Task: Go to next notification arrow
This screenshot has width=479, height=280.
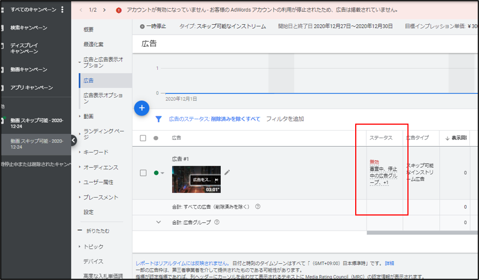Action: [x=104, y=10]
